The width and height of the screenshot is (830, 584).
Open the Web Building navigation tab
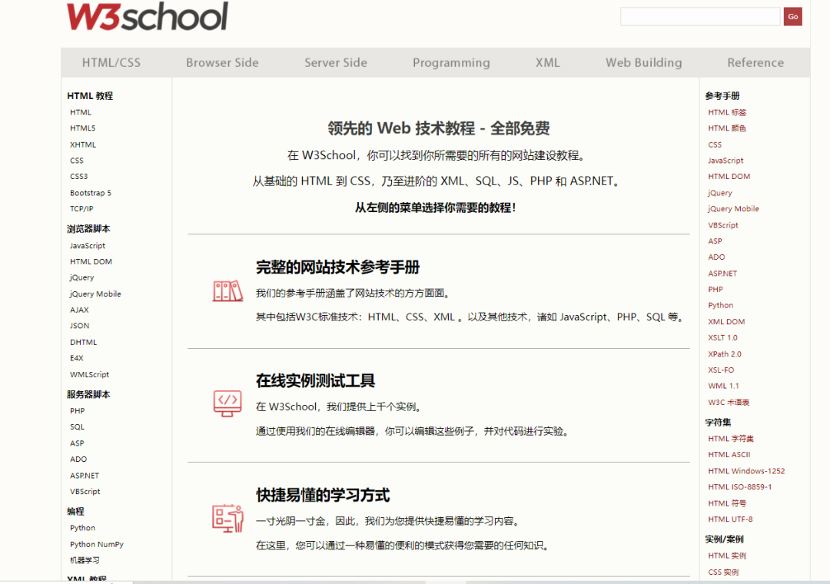tap(644, 62)
